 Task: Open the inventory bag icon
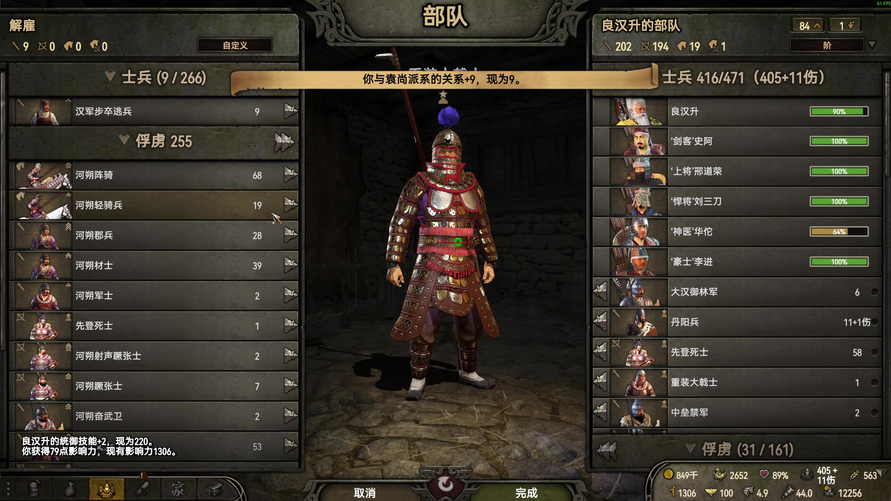tap(70, 489)
